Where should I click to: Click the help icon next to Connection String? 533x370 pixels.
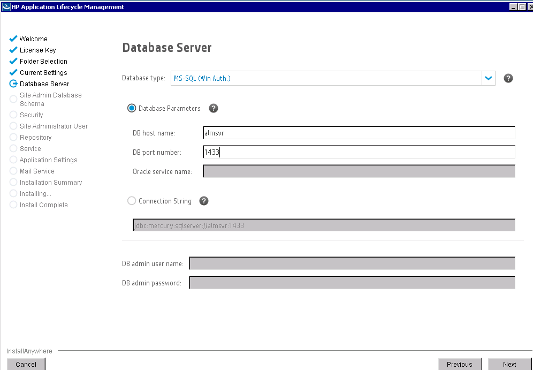coord(203,201)
